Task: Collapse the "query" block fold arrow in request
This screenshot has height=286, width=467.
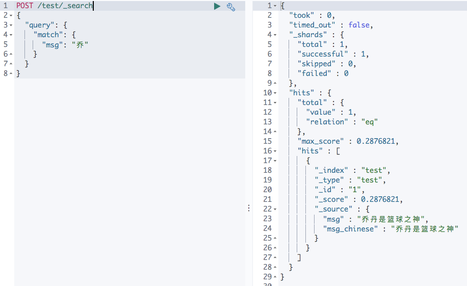Action: pyautogui.click(x=11, y=25)
